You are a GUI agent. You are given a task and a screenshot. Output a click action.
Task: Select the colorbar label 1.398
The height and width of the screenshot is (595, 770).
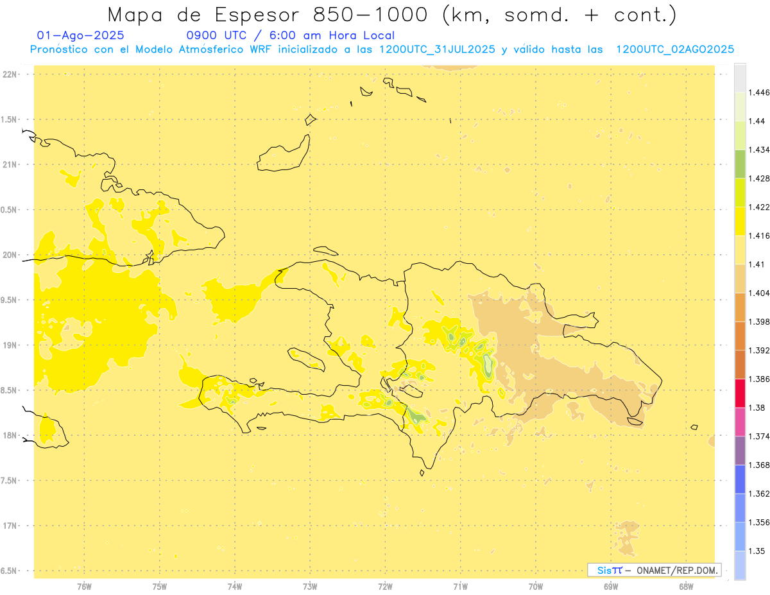point(760,322)
